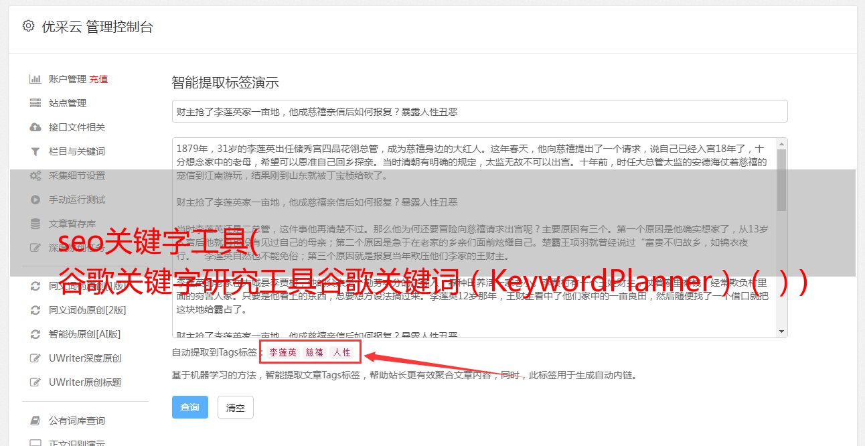
Task: Open 采集细节设置 in the sidebar
Action: [x=77, y=175]
